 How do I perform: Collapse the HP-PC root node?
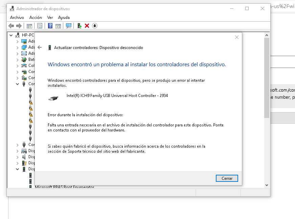[x=11, y=35]
